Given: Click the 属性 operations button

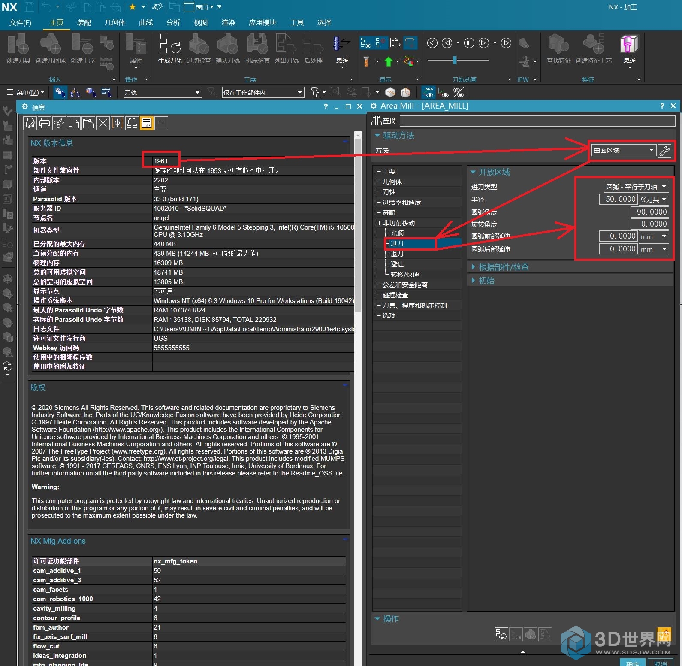Looking at the screenshot, I should pos(136,51).
